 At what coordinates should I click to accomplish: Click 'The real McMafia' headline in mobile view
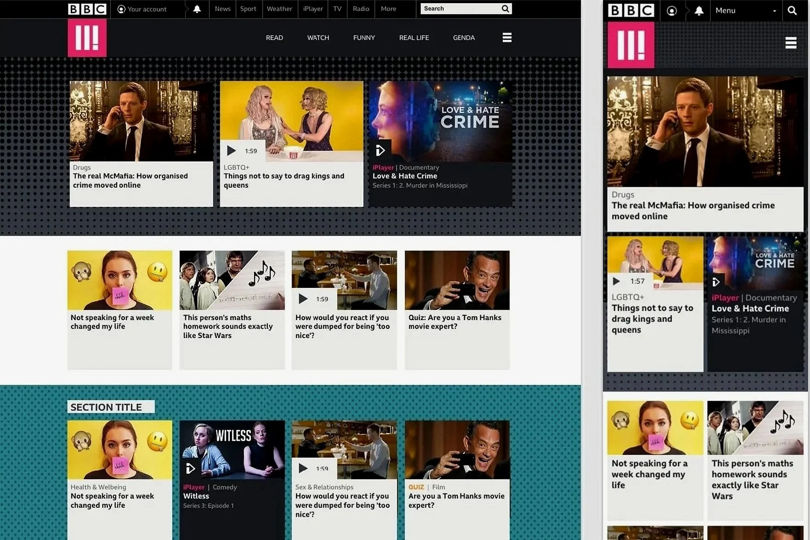(693, 211)
